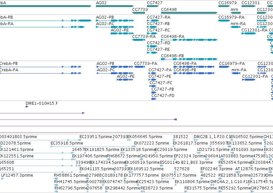Select the CrebA-PB protein label
The height and width of the screenshot is (193, 273).
(9, 64)
